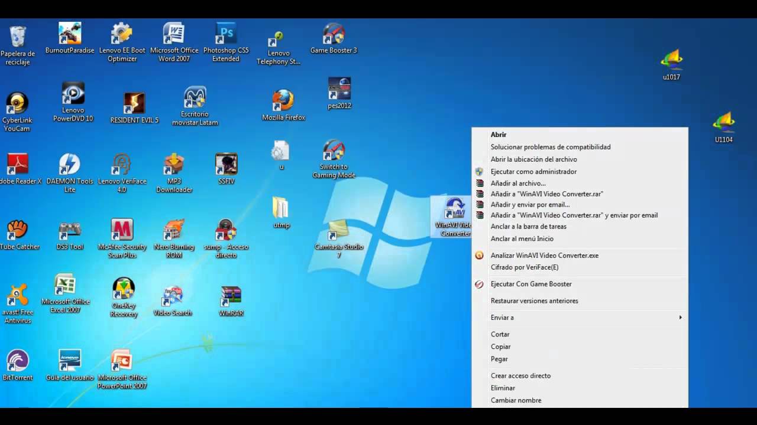Select the pes2012 desktop icon
757x425 pixels.
coord(339,93)
